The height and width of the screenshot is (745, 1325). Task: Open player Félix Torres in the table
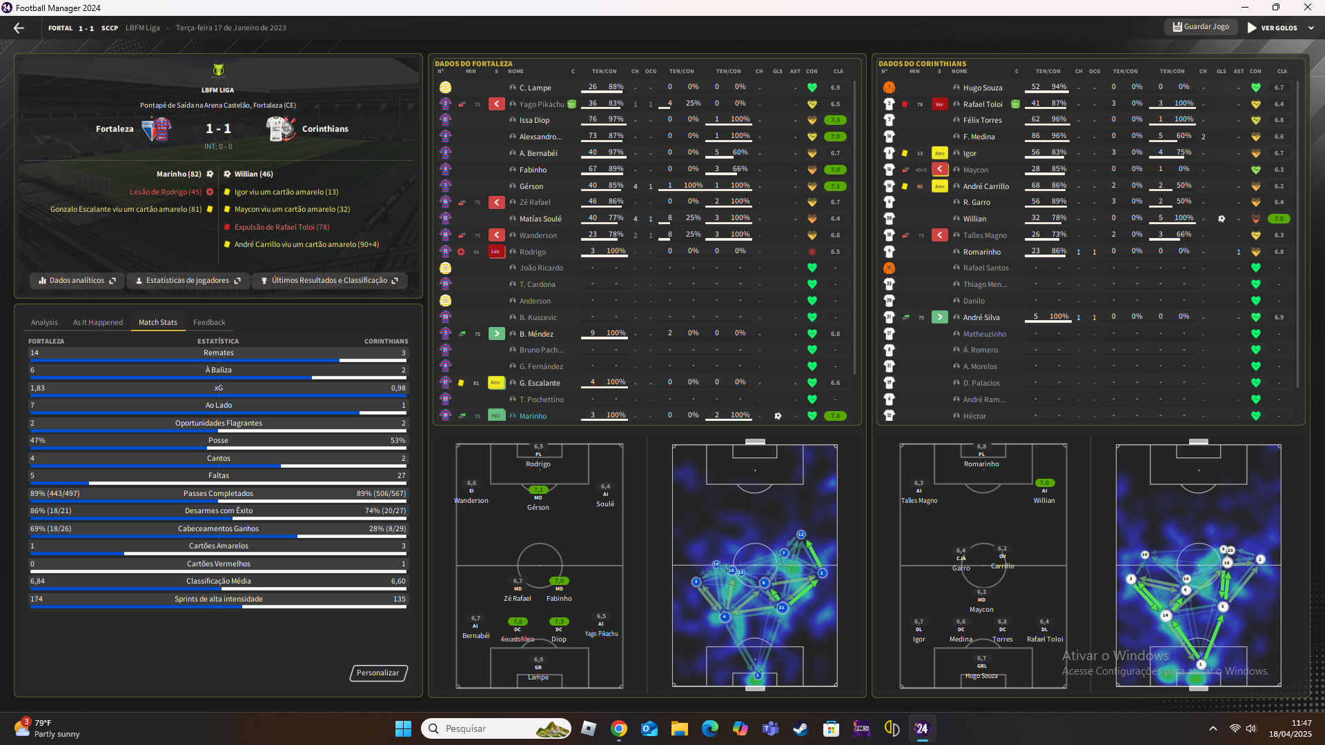click(x=982, y=120)
